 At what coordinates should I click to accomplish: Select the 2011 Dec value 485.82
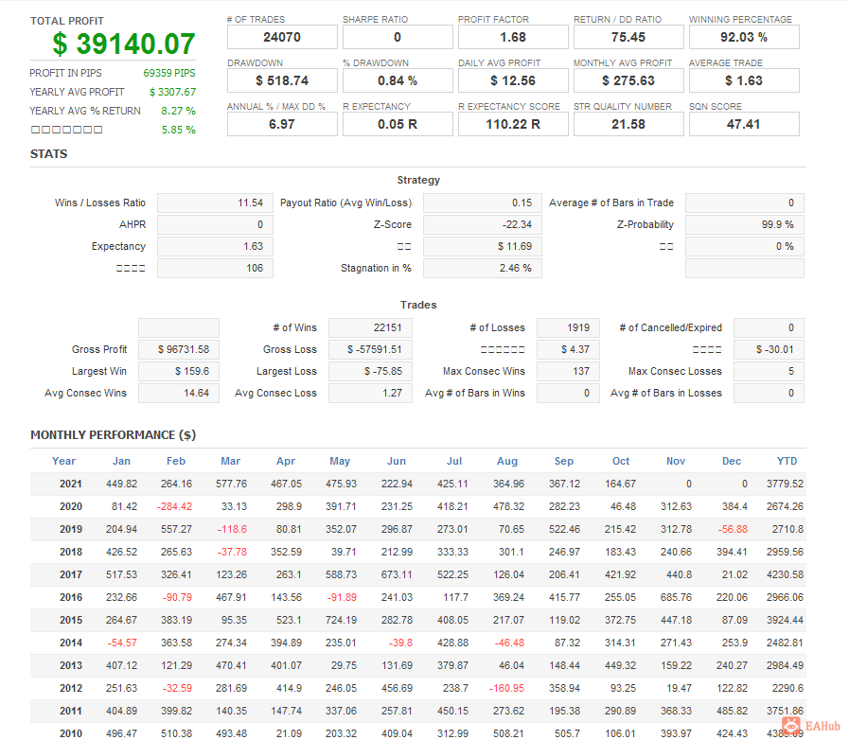[x=732, y=712]
